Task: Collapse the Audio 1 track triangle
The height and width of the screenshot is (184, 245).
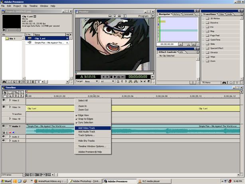Action: [x=10, y=126]
